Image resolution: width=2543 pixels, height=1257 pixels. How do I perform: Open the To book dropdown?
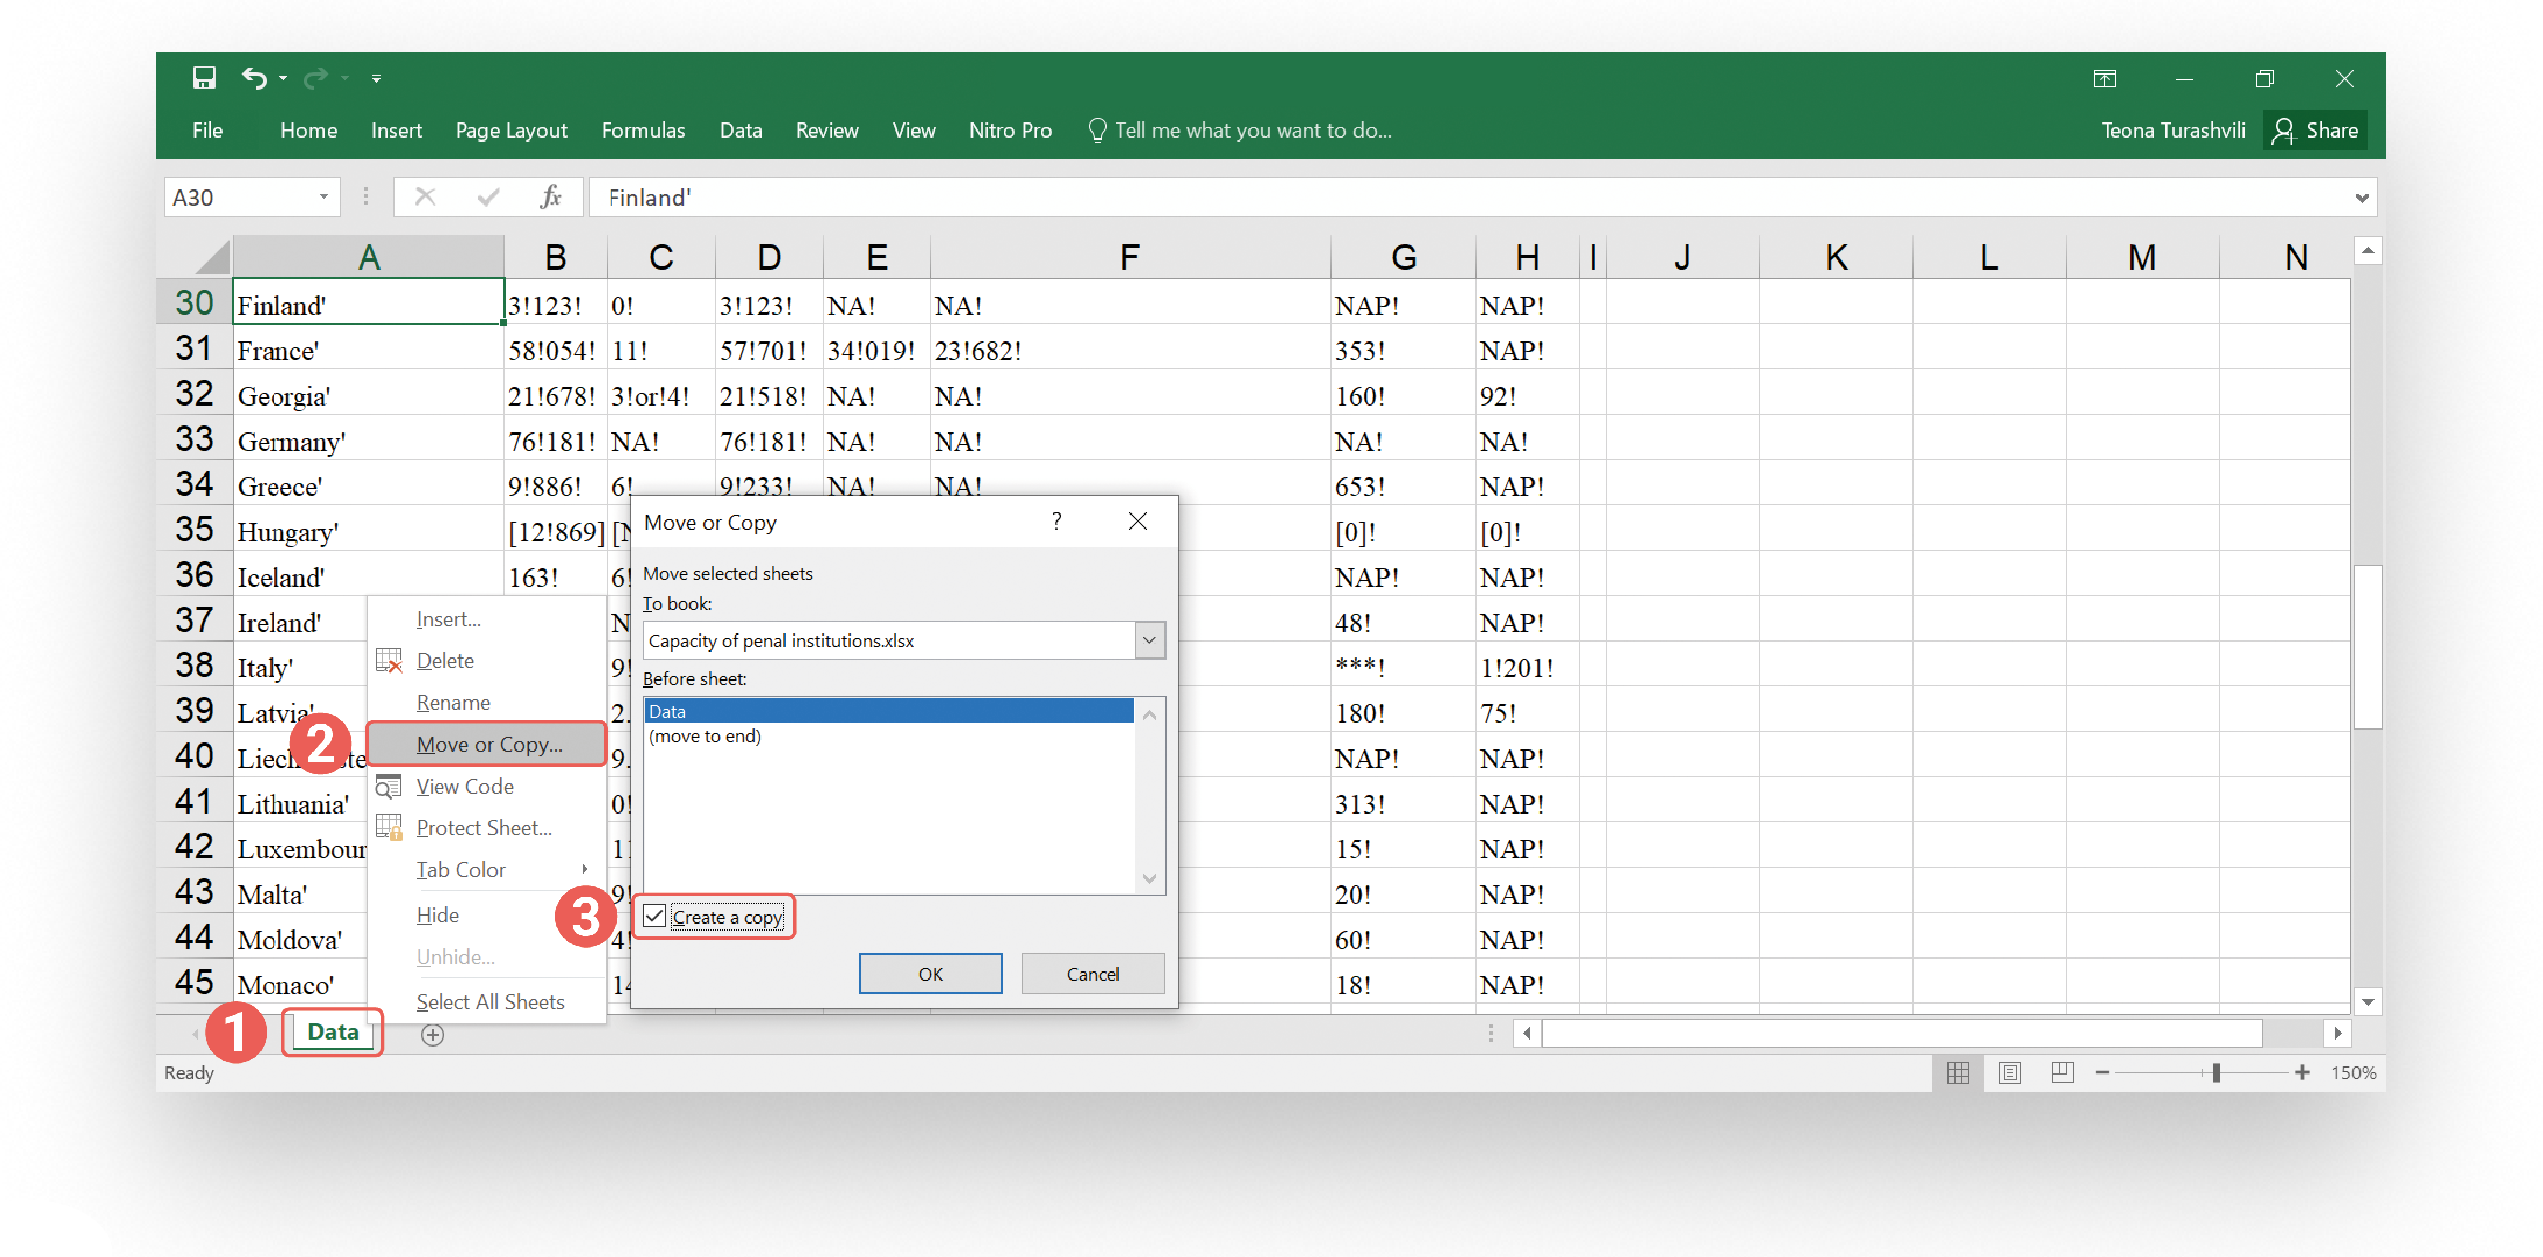coord(1149,640)
